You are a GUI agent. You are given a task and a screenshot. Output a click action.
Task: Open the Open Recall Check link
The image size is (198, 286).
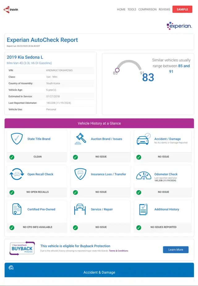(x=40, y=174)
